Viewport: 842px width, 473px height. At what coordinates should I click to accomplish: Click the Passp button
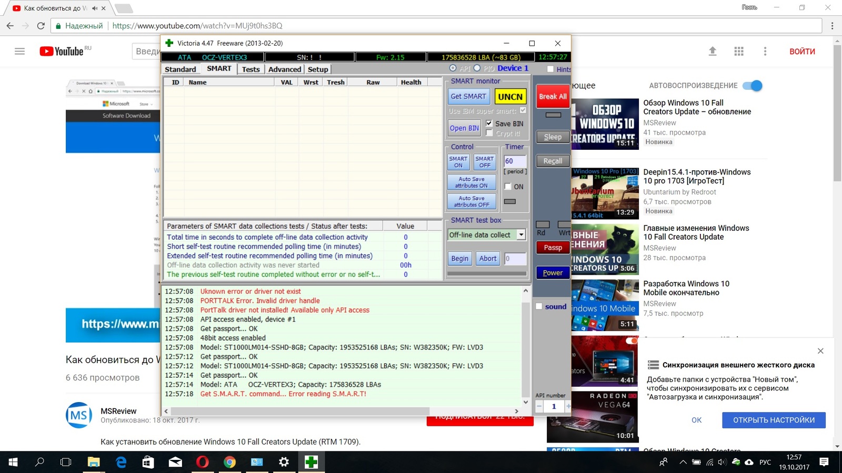pyautogui.click(x=553, y=247)
